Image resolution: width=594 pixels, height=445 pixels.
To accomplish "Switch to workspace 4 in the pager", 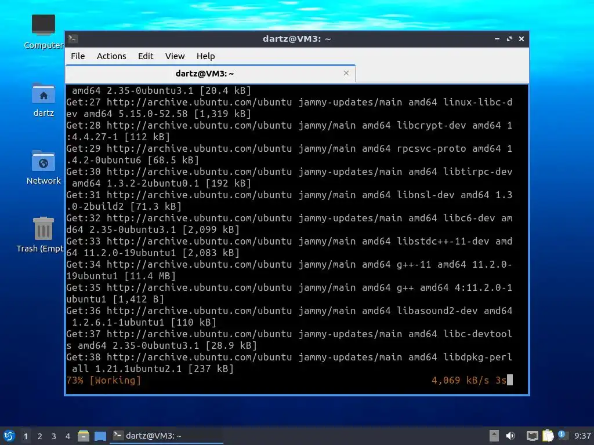I will 68,436.
